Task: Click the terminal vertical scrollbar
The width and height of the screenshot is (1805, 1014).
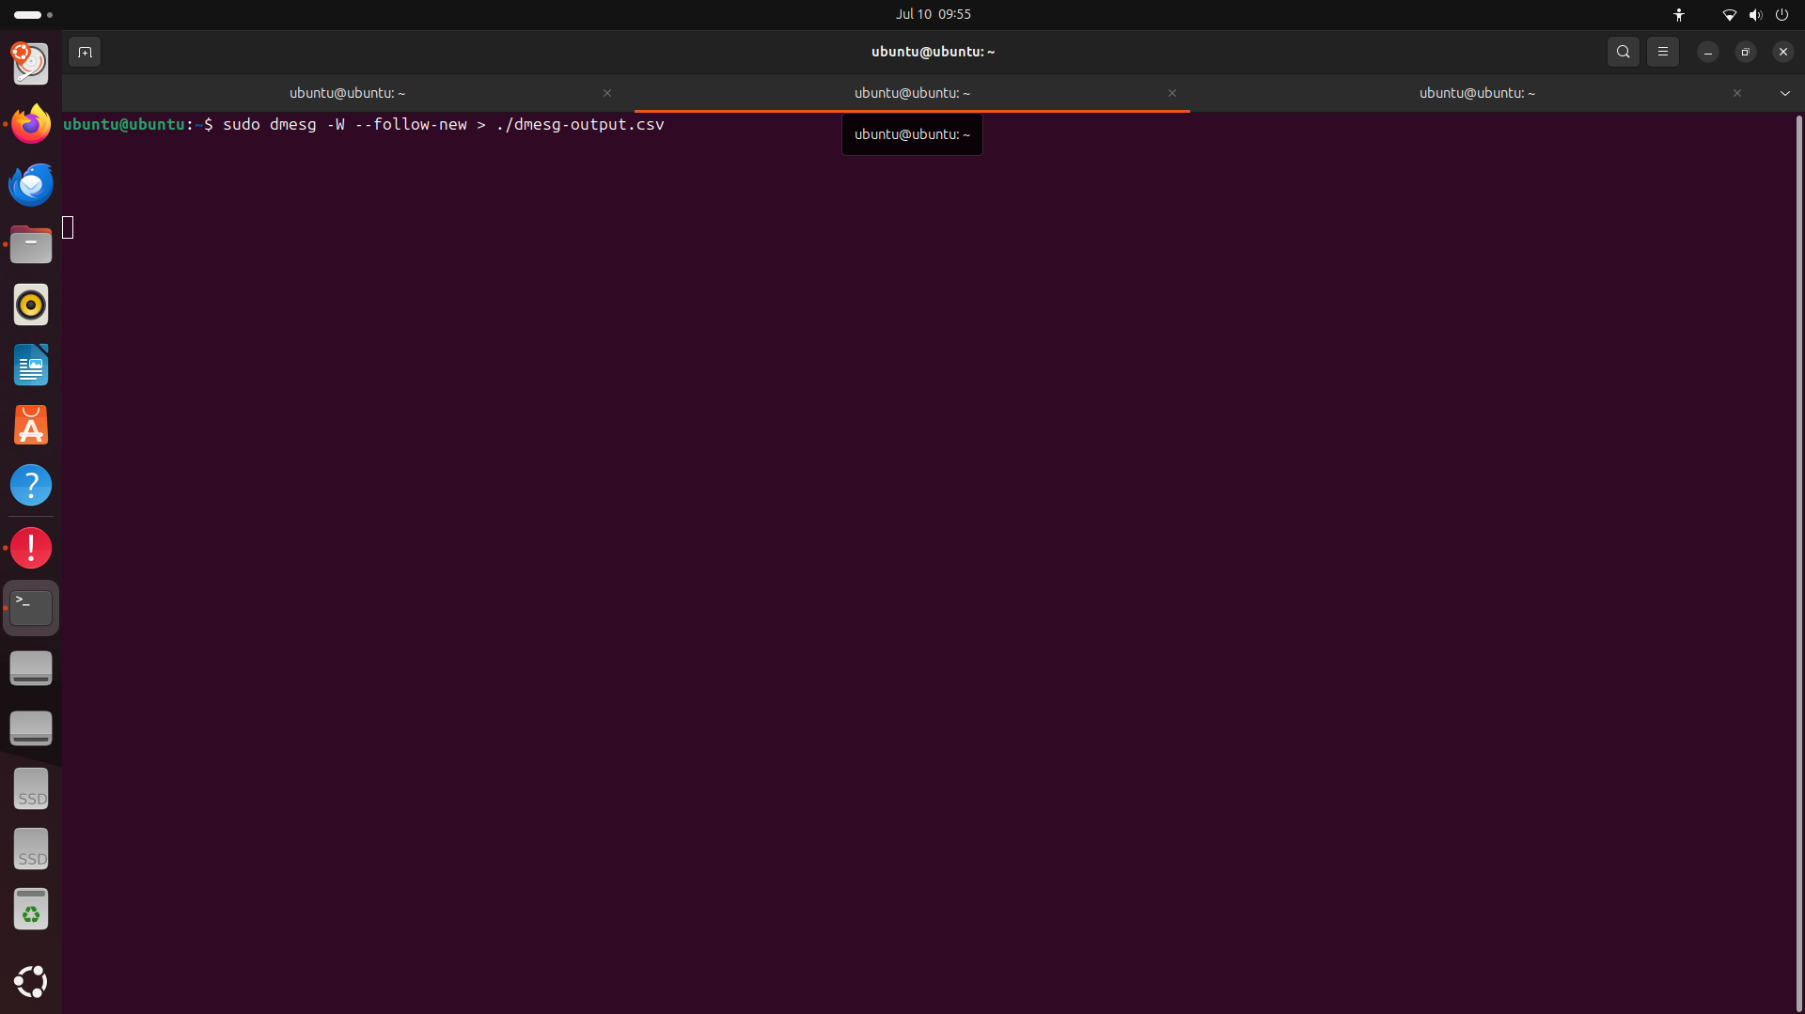Action: coord(1798,562)
